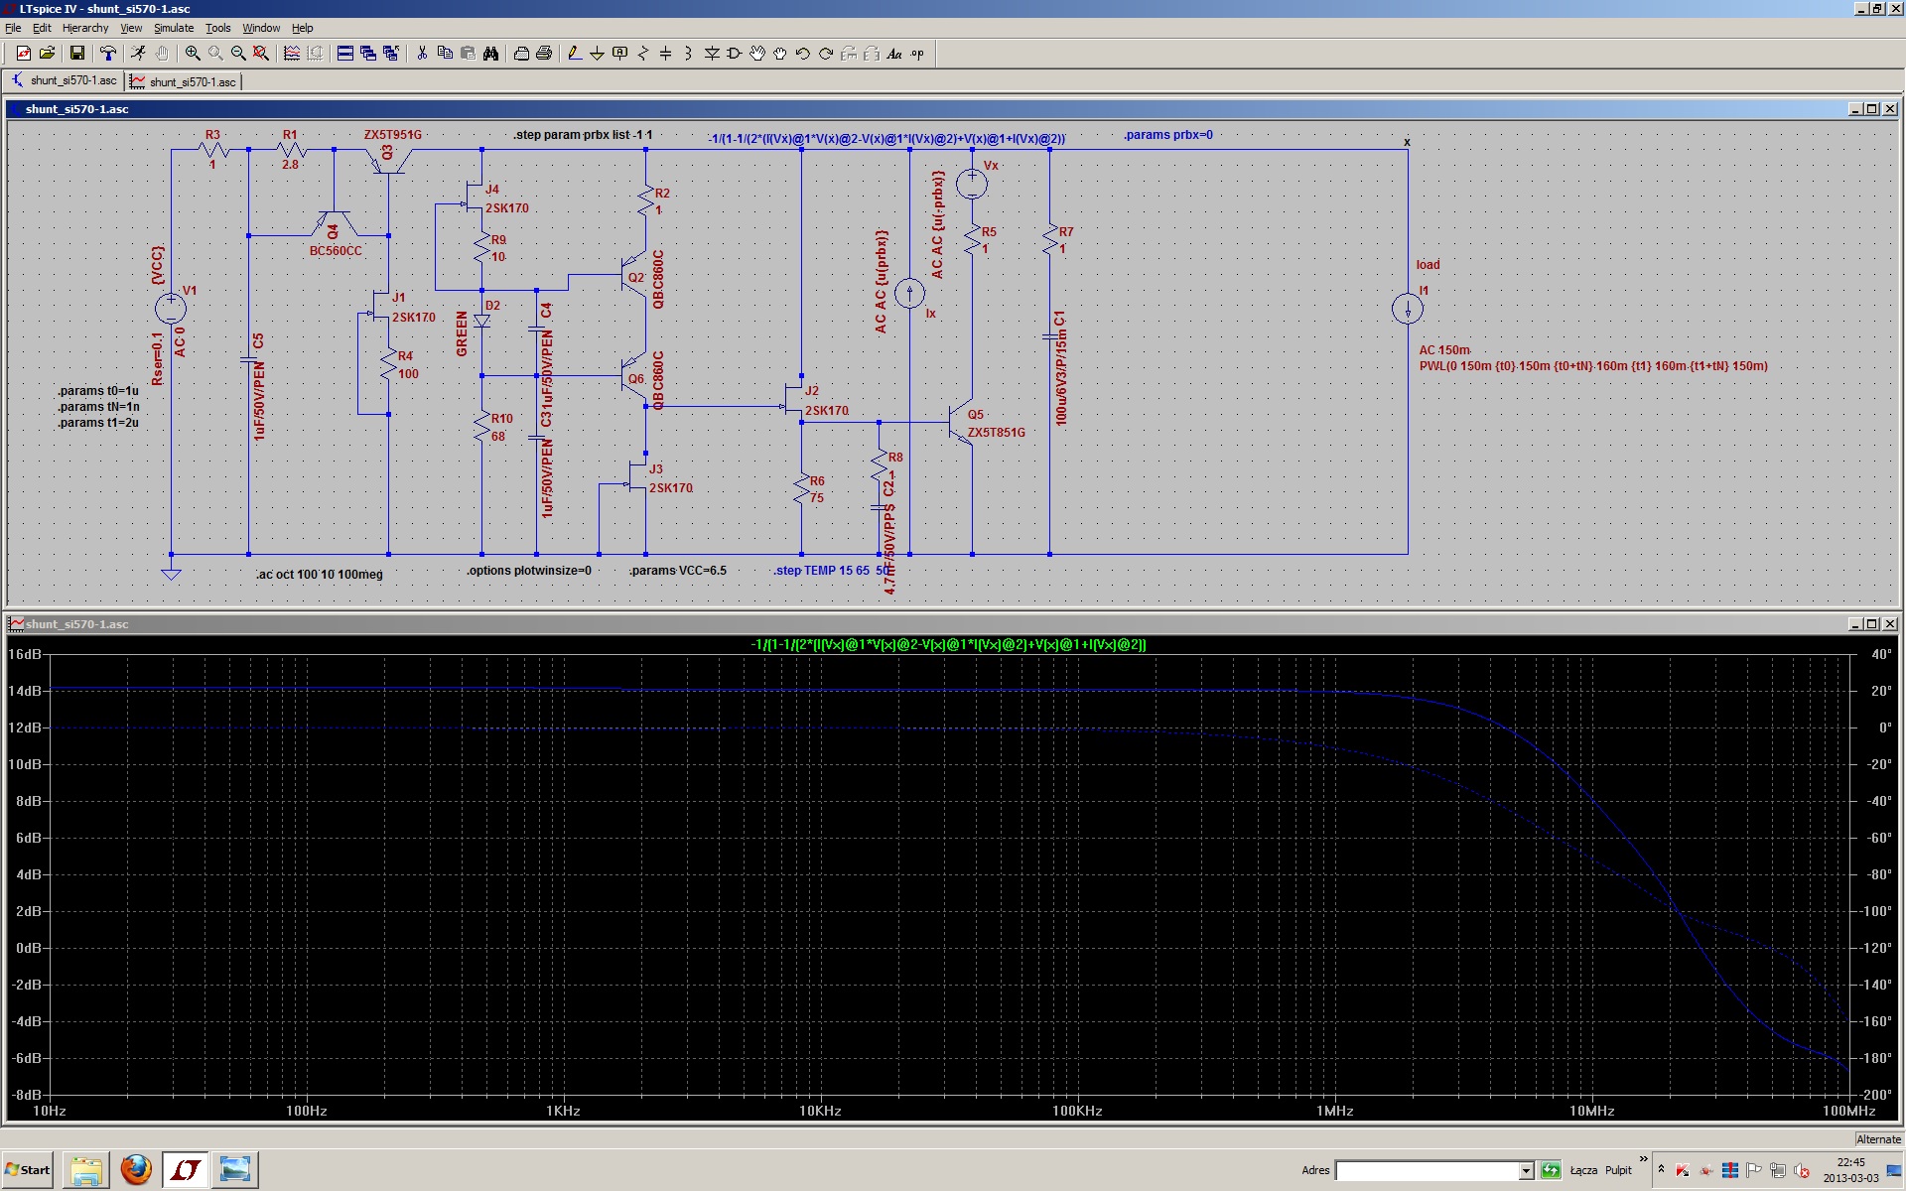The image size is (1906, 1191).
Task: Click the New Schematic toolbar icon
Action: [x=24, y=54]
